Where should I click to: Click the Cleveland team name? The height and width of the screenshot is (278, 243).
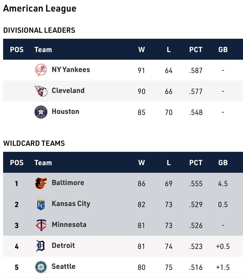pyautogui.click(x=68, y=91)
